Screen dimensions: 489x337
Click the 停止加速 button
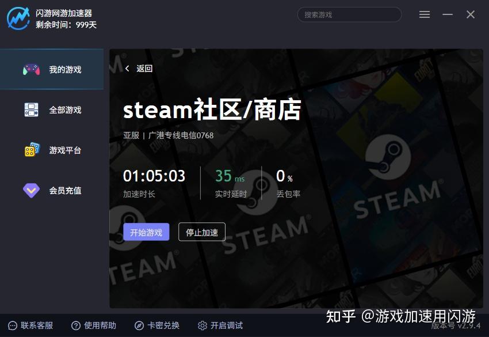tap(202, 232)
